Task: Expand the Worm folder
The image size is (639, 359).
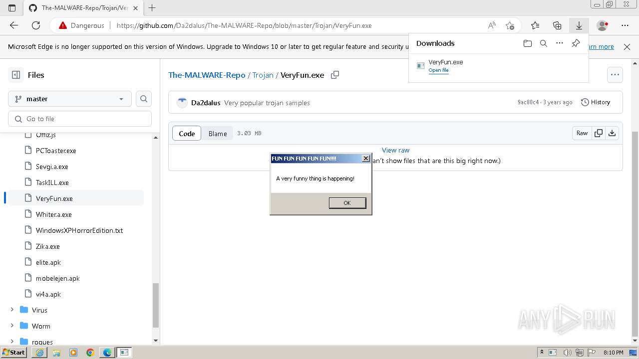Action: pyautogui.click(x=12, y=326)
